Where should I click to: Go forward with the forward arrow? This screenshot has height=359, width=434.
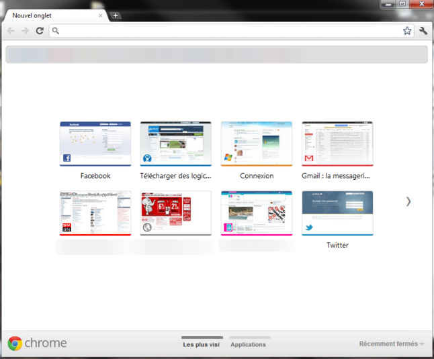point(25,31)
